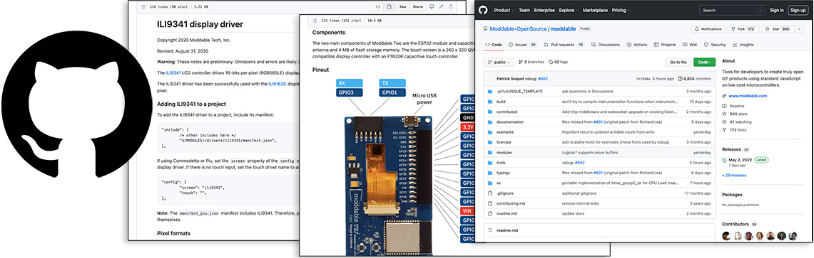
Task: Click the Raw button in the ILI9341 window
Action: tap(402, 6)
